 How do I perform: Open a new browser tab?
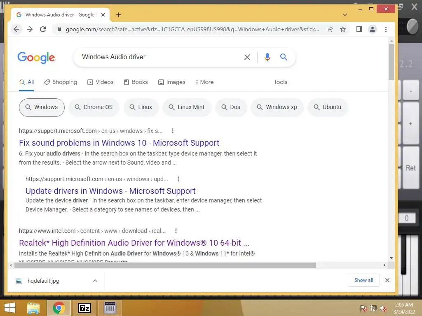point(119,15)
